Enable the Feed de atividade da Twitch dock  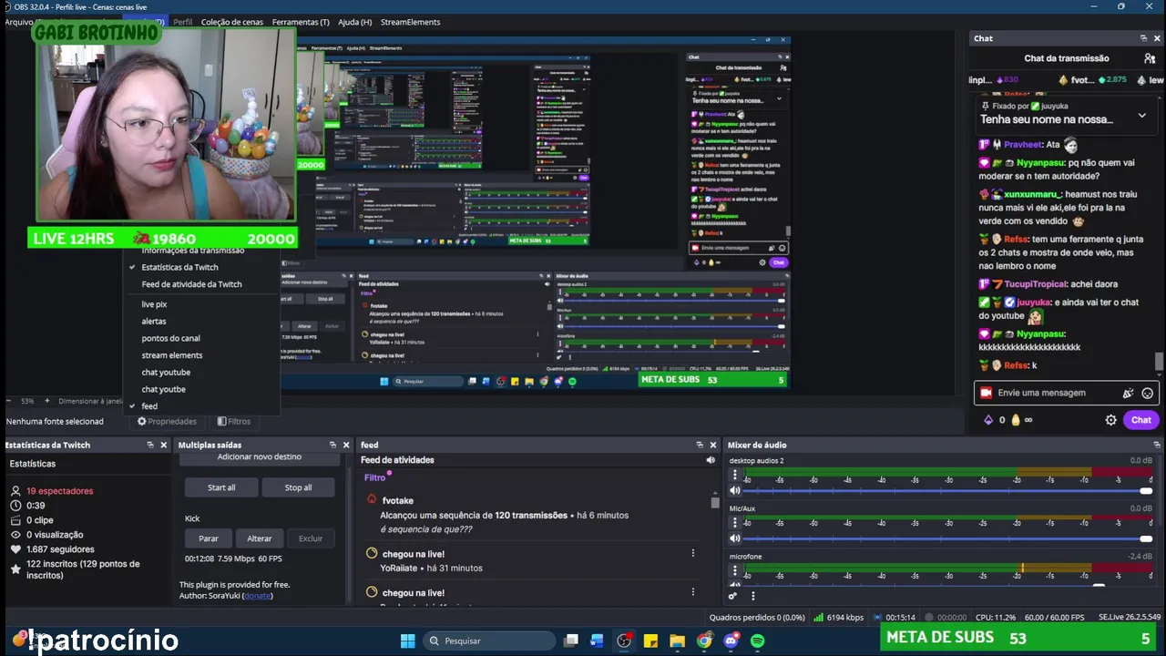pos(191,284)
